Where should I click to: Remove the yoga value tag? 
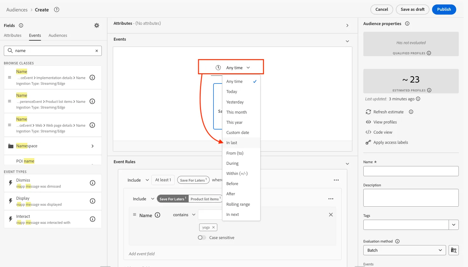(x=213, y=227)
